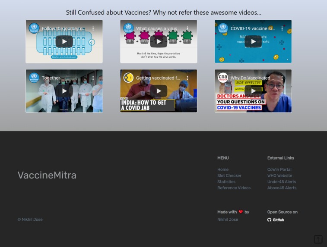Viewport: 327px width, 247px height.
Task: Open the GitHub repository link
Action: 276,220
